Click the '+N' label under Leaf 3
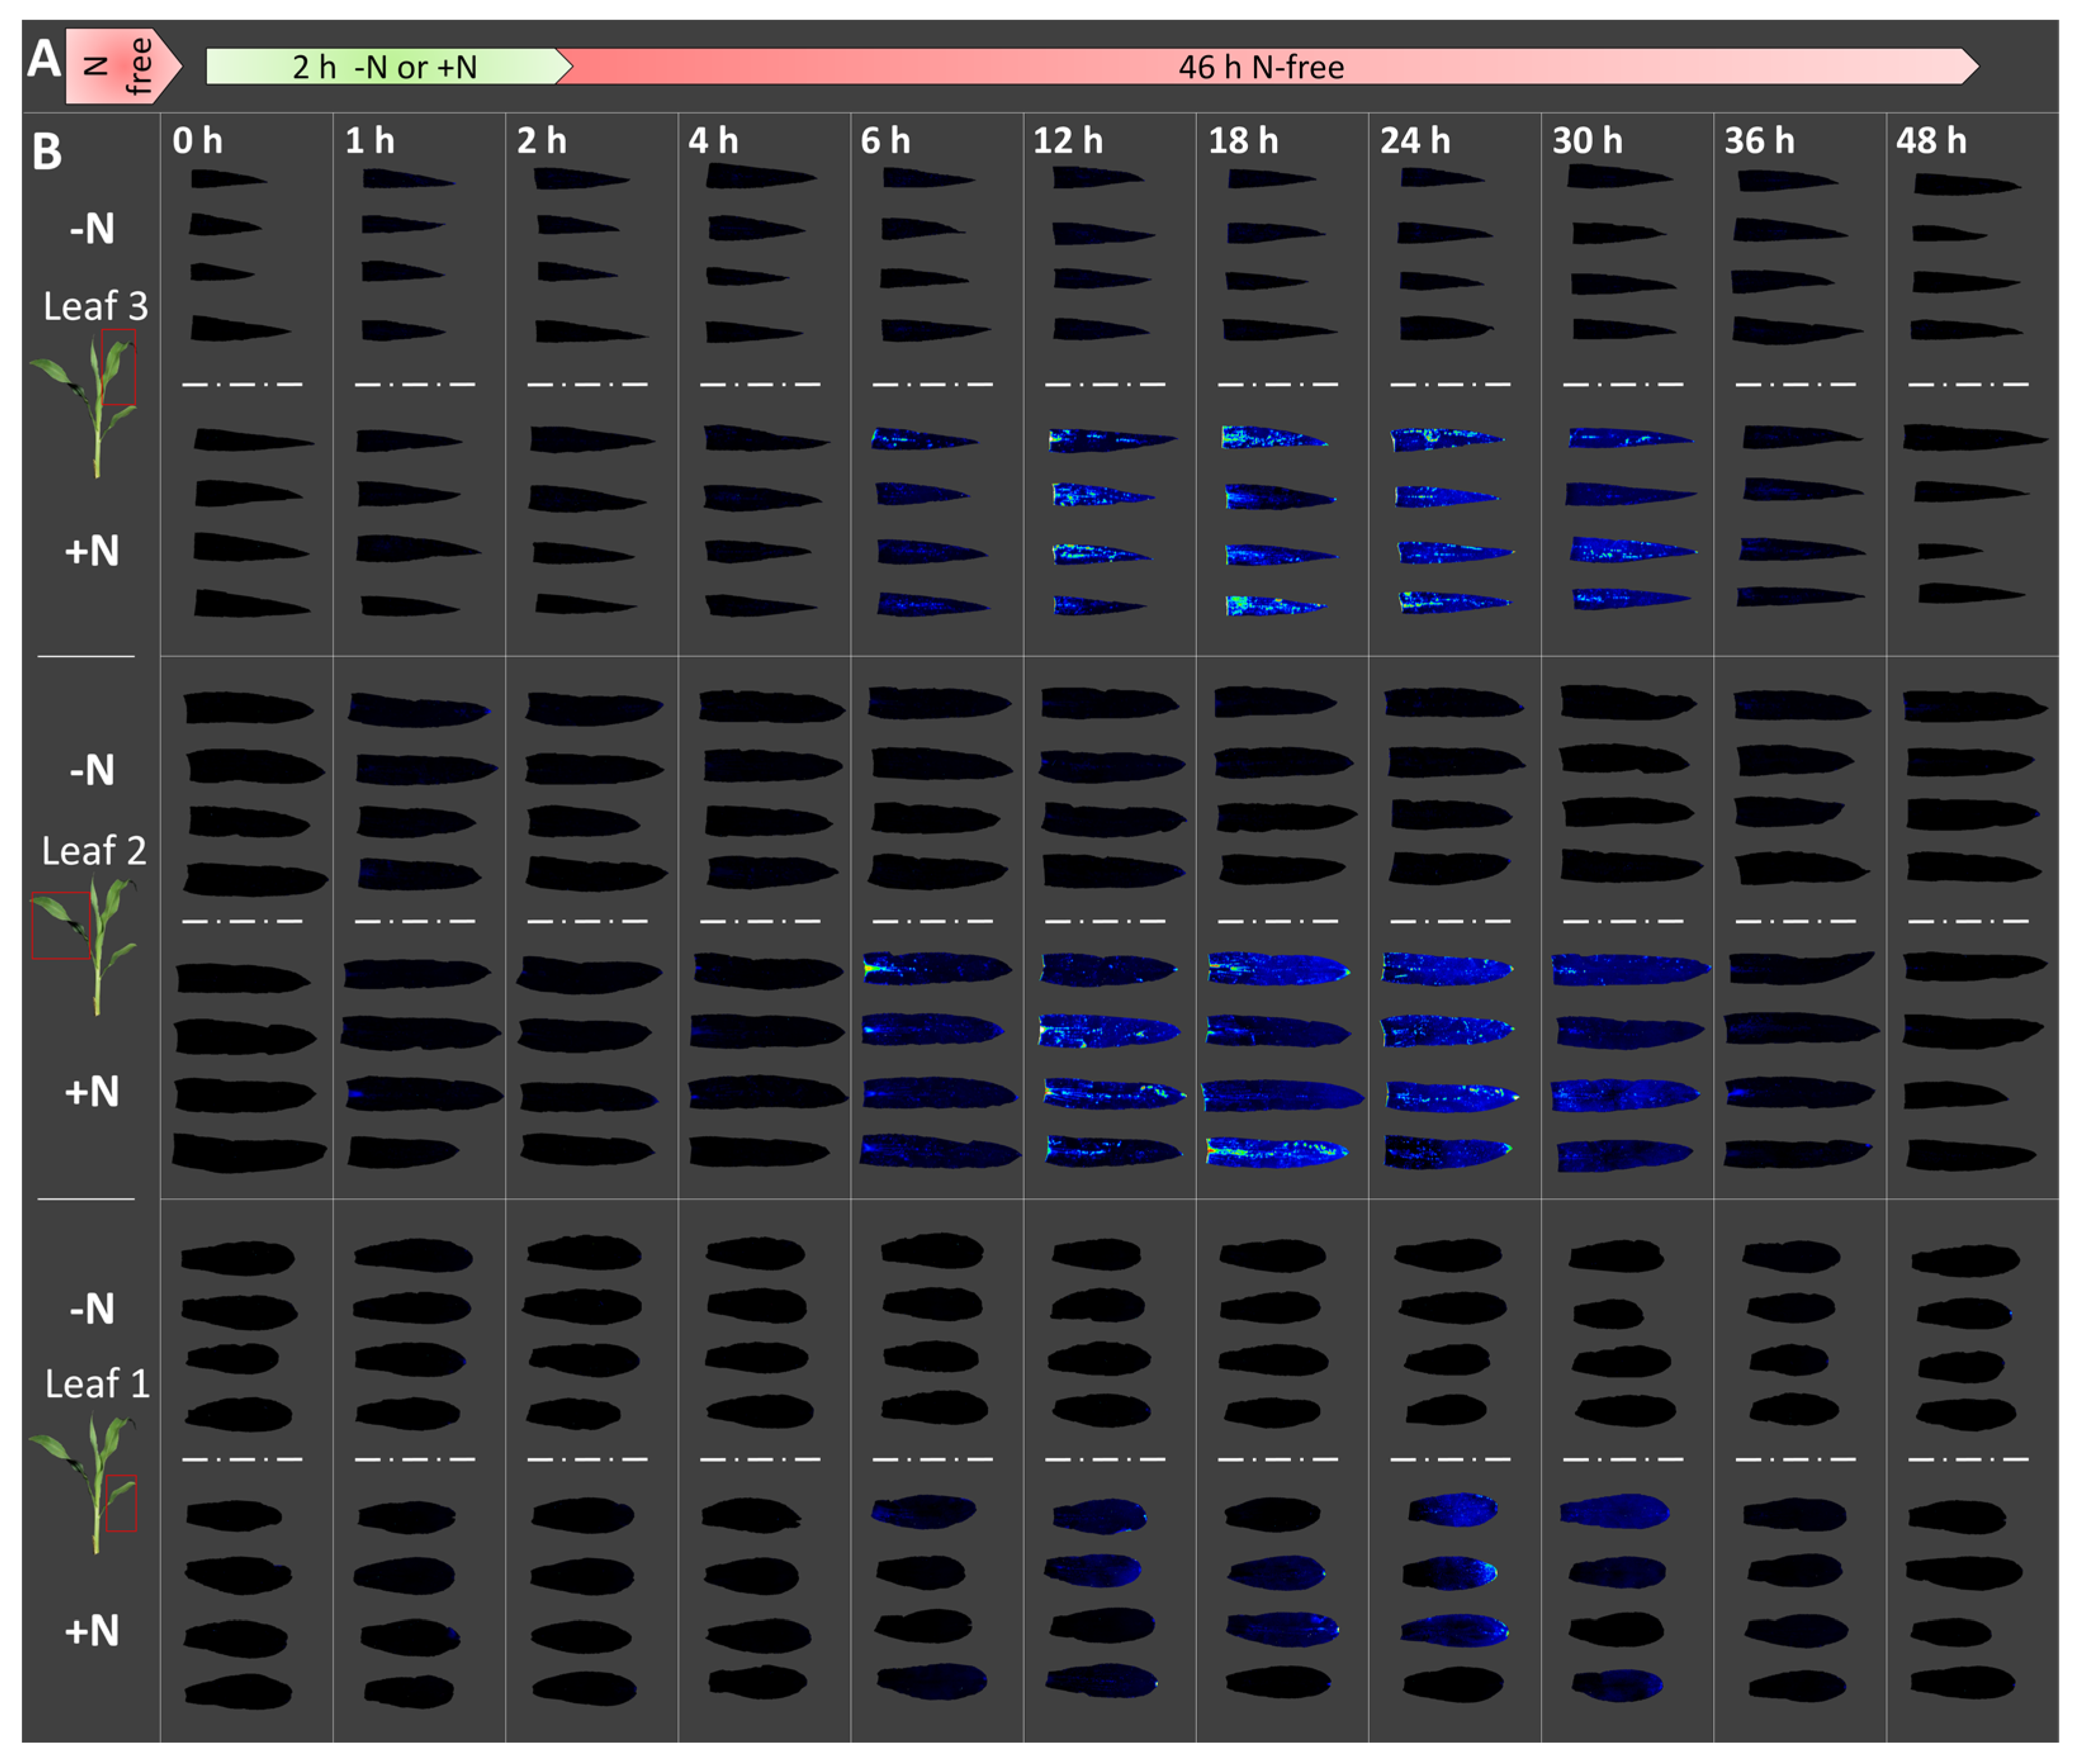The height and width of the screenshot is (1764, 2080). coord(92,550)
